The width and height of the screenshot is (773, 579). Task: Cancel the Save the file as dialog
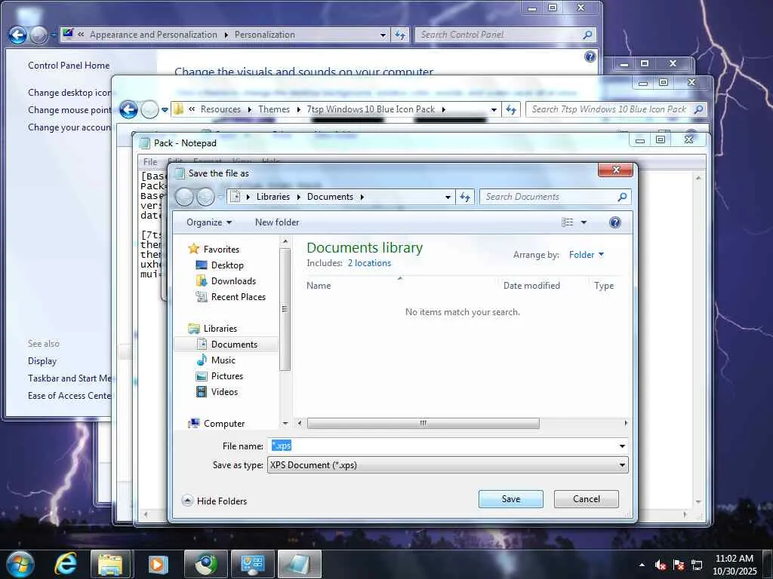click(586, 499)
